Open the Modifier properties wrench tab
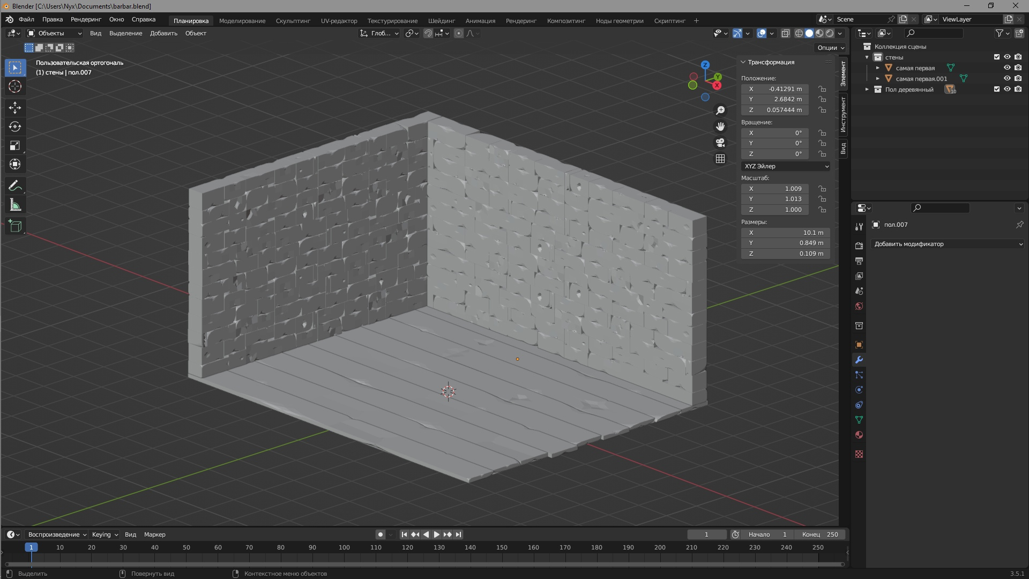1029x579 pixels. (859, 360)
